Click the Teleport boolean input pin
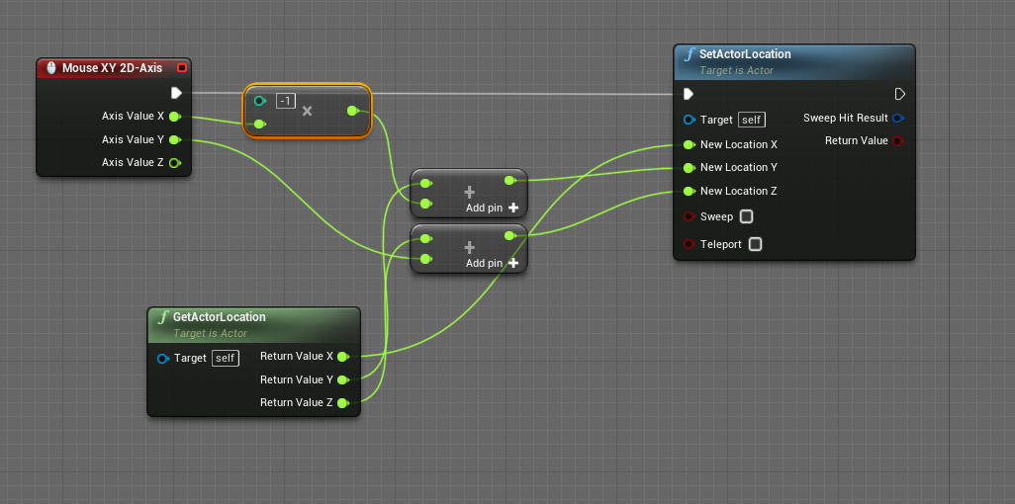Viewport: 1015px width, 504px height. tap(689, 244)
